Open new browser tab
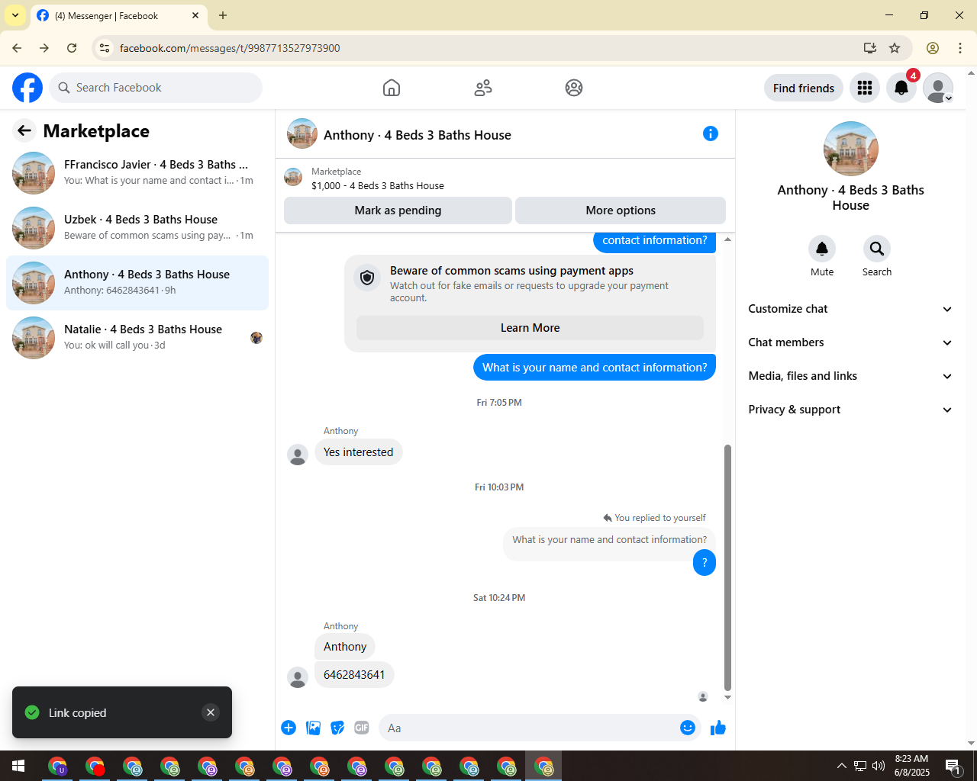The image size is (977, 781). (223, 15)
